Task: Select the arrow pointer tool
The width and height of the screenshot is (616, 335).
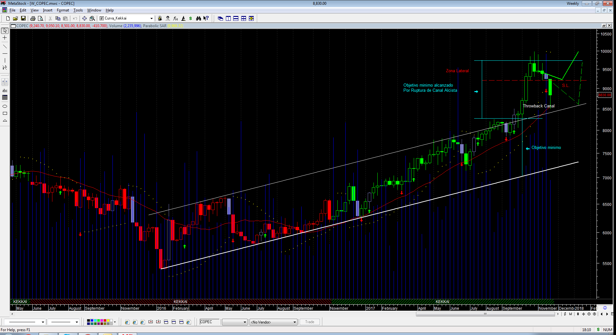Action: click(x=5, y=31)
